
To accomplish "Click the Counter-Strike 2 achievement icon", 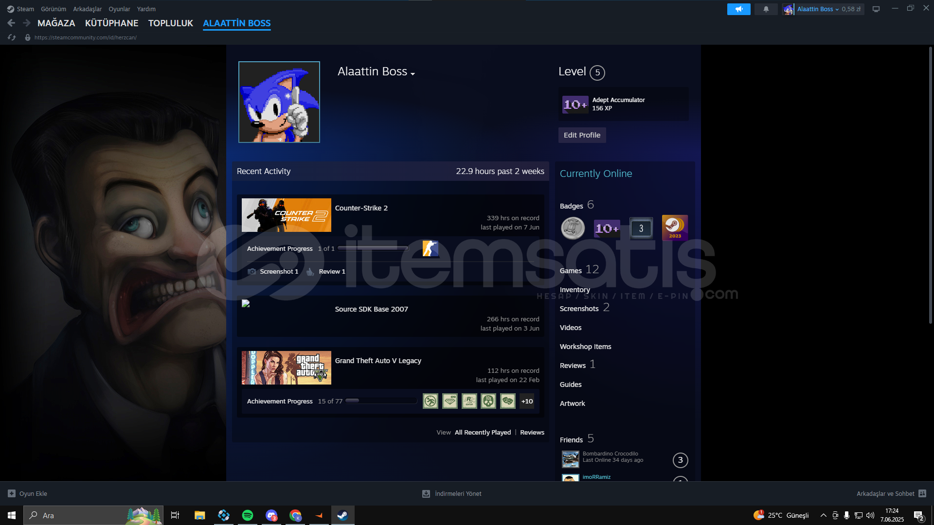I will pyautogui.click(x=430, y=248).
